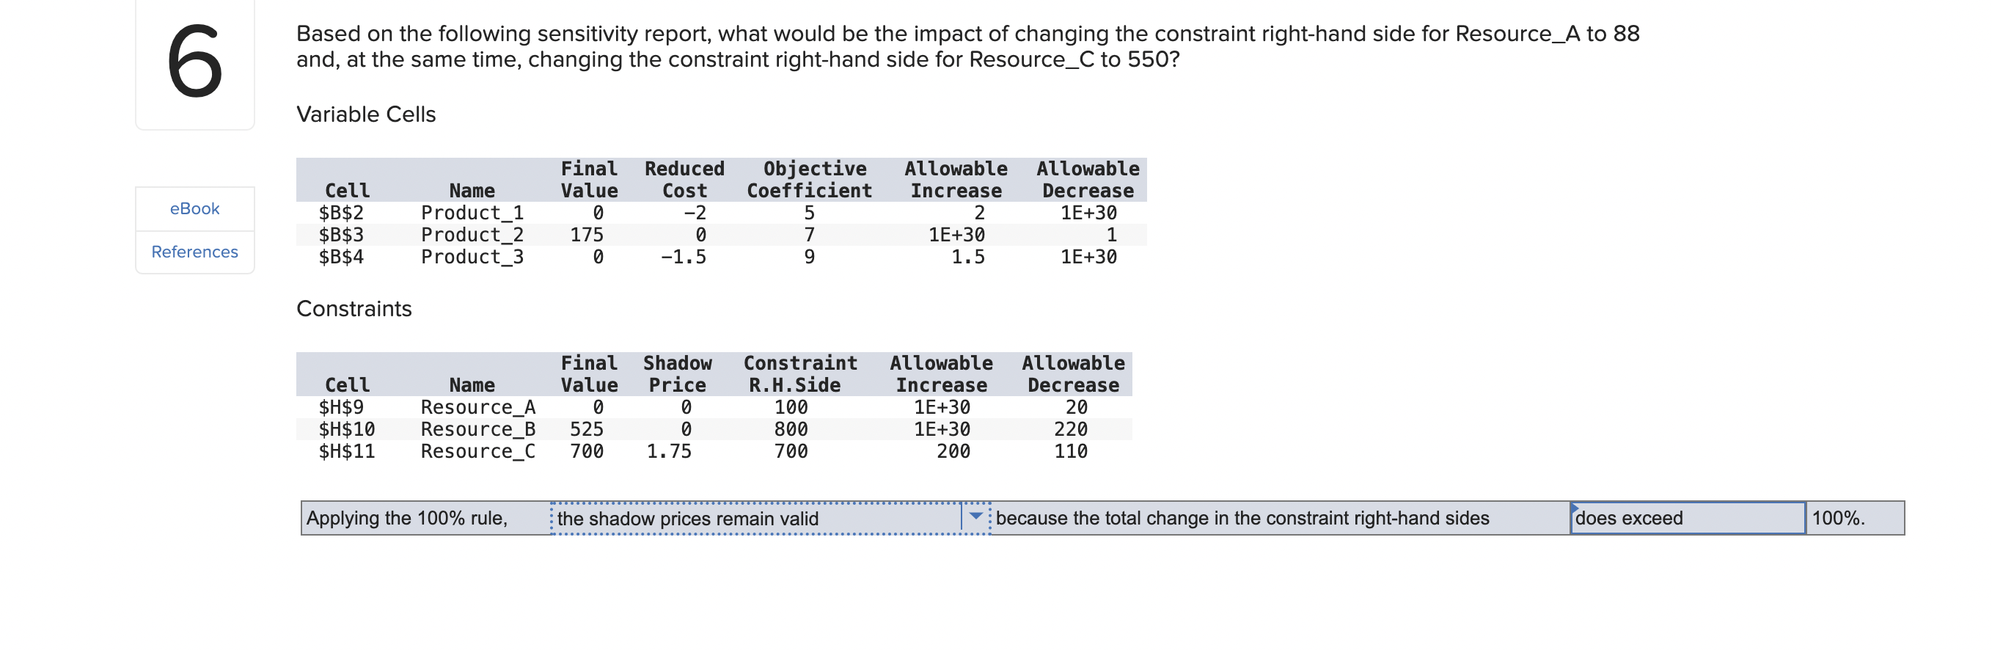The height and width of the screenshot is (650, 1992).
Task: Select 'the shadow prices remain valid' option
Action: click(686, 519)
